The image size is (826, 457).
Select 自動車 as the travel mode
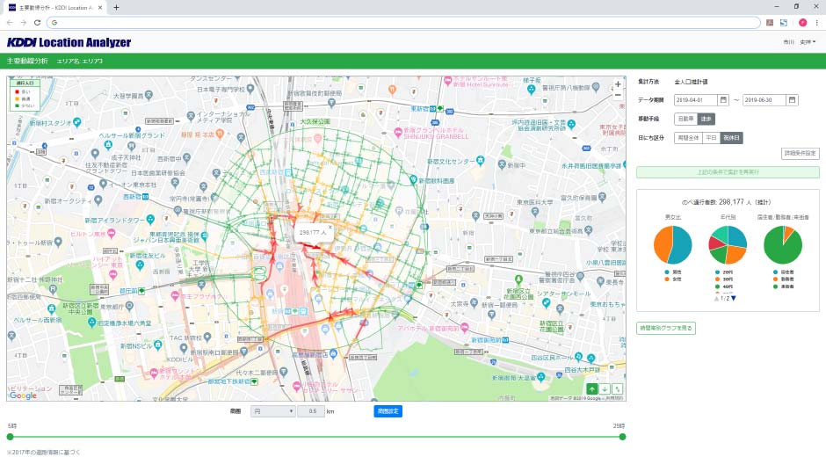pos(685,119)
